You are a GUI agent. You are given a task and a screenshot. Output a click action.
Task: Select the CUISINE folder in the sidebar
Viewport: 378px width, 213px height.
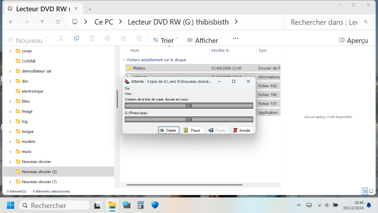tap(29, 61)
